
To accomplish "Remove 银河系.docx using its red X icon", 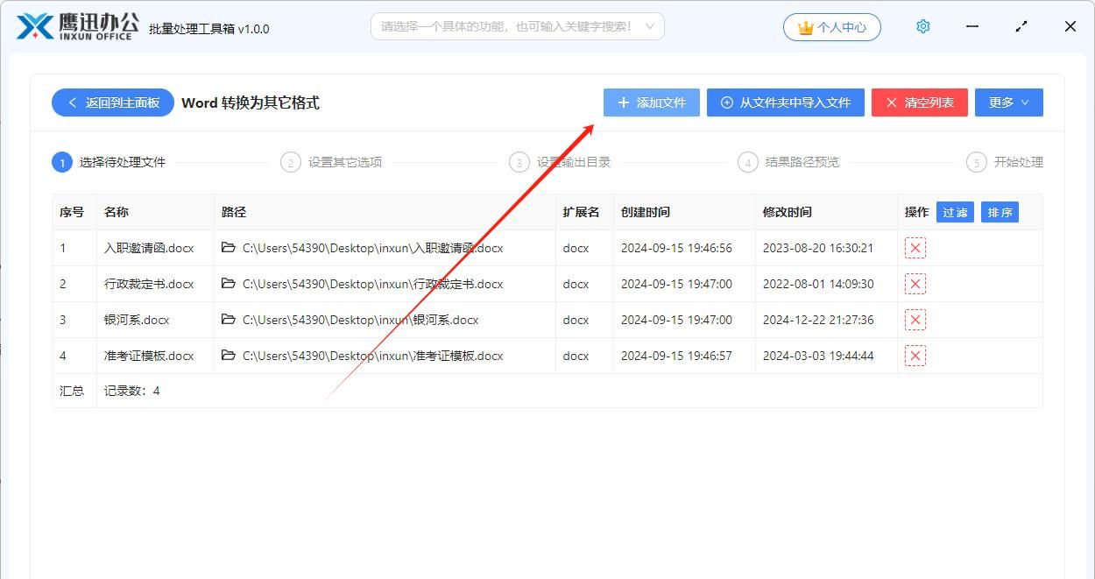I will [x=915, y=320].
